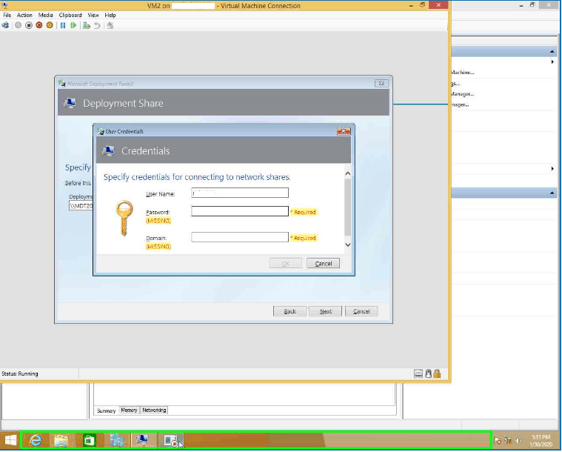562x452 pixels.
Task: Click into the Password field
Action: point(240,211)
